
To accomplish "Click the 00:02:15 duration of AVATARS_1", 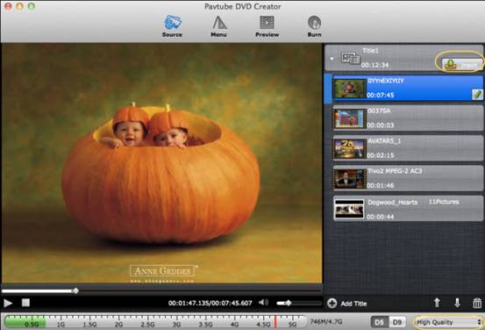I will point(381,155).
